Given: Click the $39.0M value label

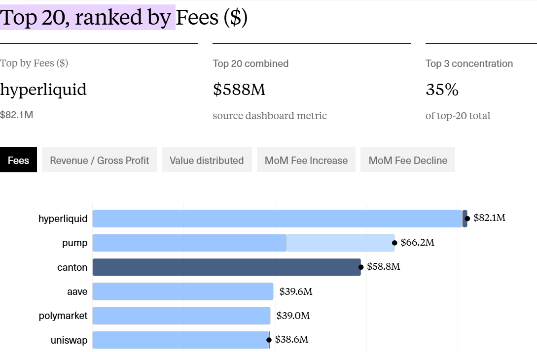Looking at the screenshot, I should 293,316.
